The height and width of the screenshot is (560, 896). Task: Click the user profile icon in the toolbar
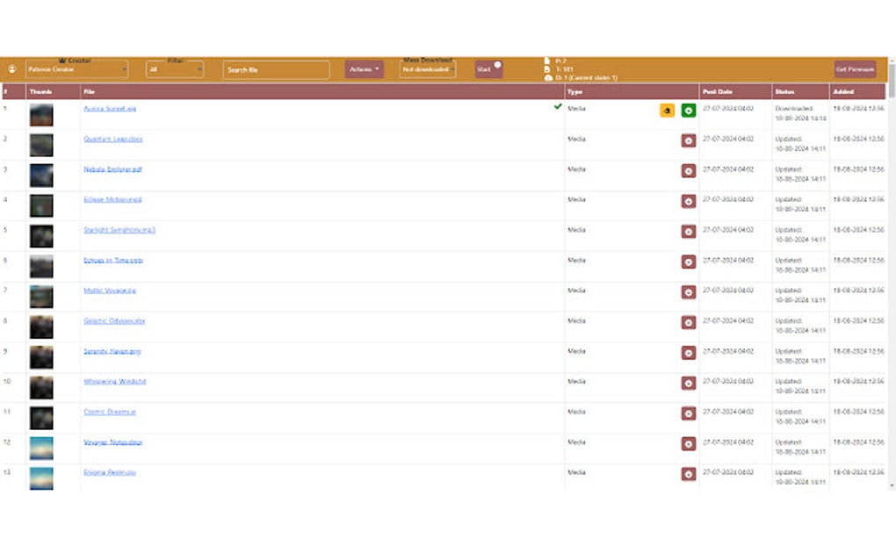pyautogui.click(x=11, y=68)
